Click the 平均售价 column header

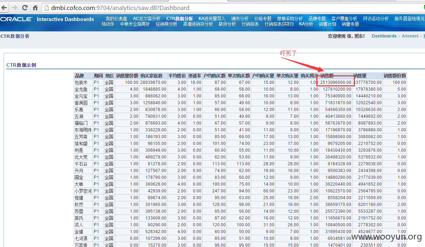[x=177, y=76]
